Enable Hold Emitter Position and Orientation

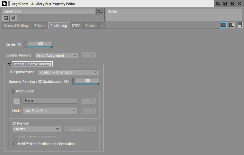(x=15, y=144)
